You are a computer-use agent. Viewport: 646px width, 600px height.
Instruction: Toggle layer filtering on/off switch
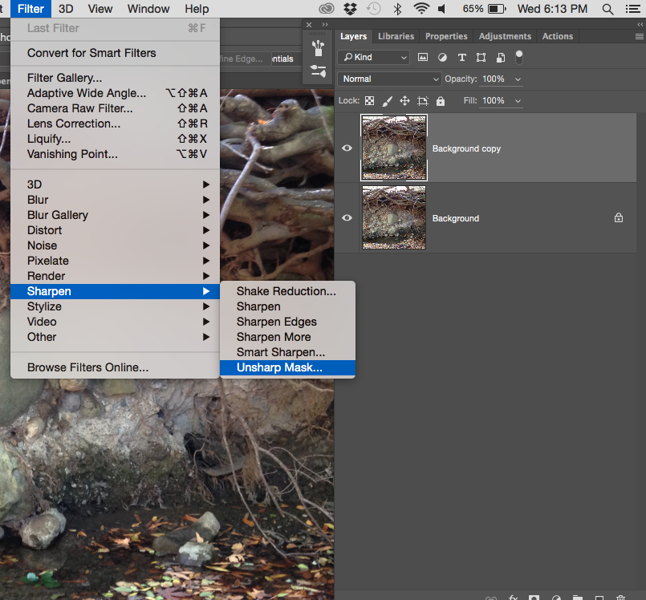519,57
